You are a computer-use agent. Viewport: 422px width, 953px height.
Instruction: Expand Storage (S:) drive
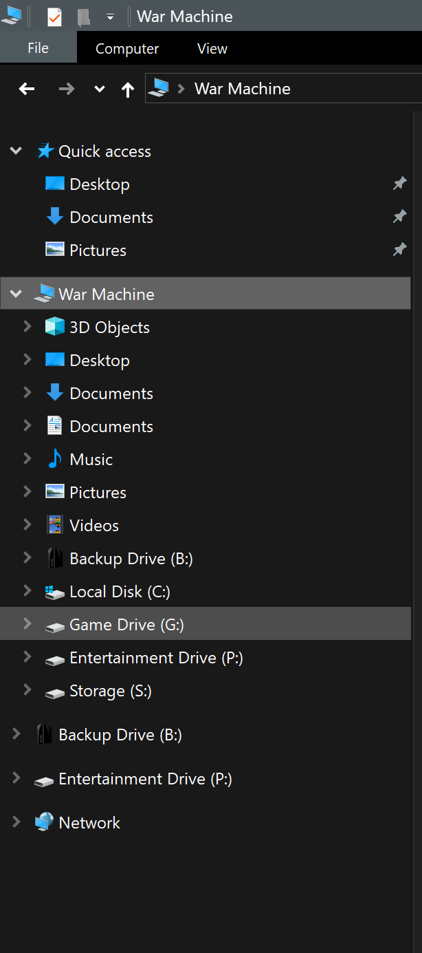tap(27, 689)
